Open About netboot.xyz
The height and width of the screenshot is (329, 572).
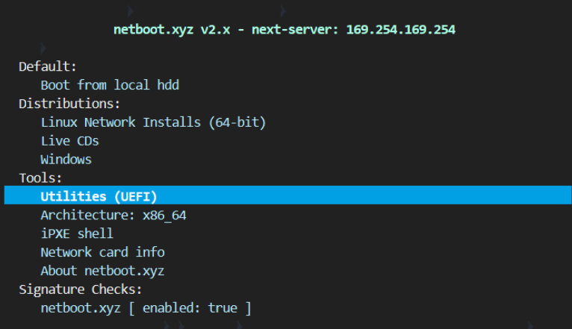(102, 271)
